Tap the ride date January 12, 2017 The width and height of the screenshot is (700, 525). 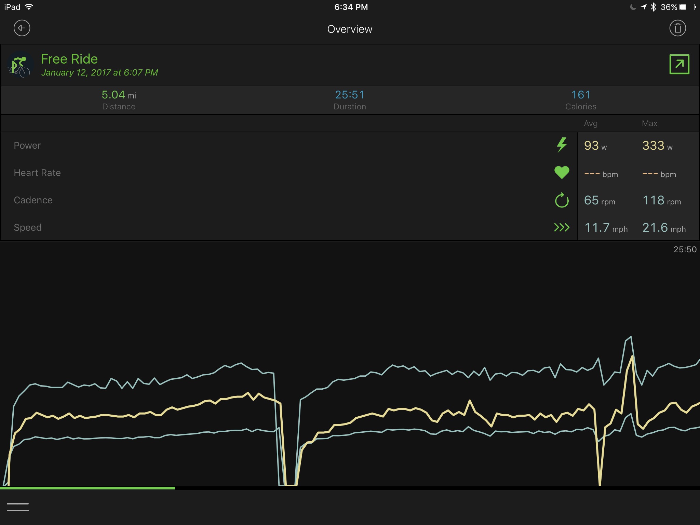click(99, 72)
